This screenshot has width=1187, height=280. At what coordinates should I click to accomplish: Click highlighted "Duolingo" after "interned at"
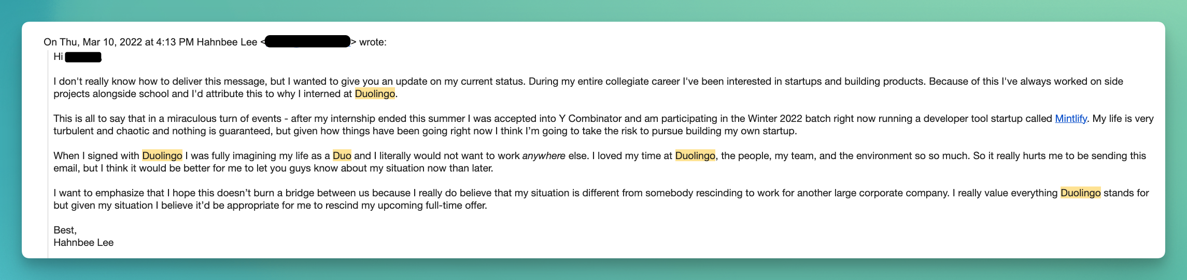tap(375, 94)
